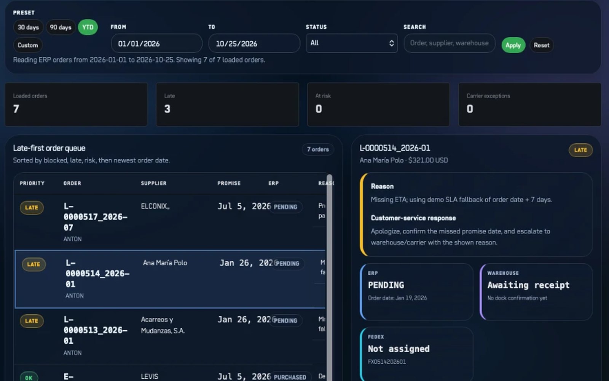Click the LEVIS supplier cell
609x381 pixels.
click(150, 376)
